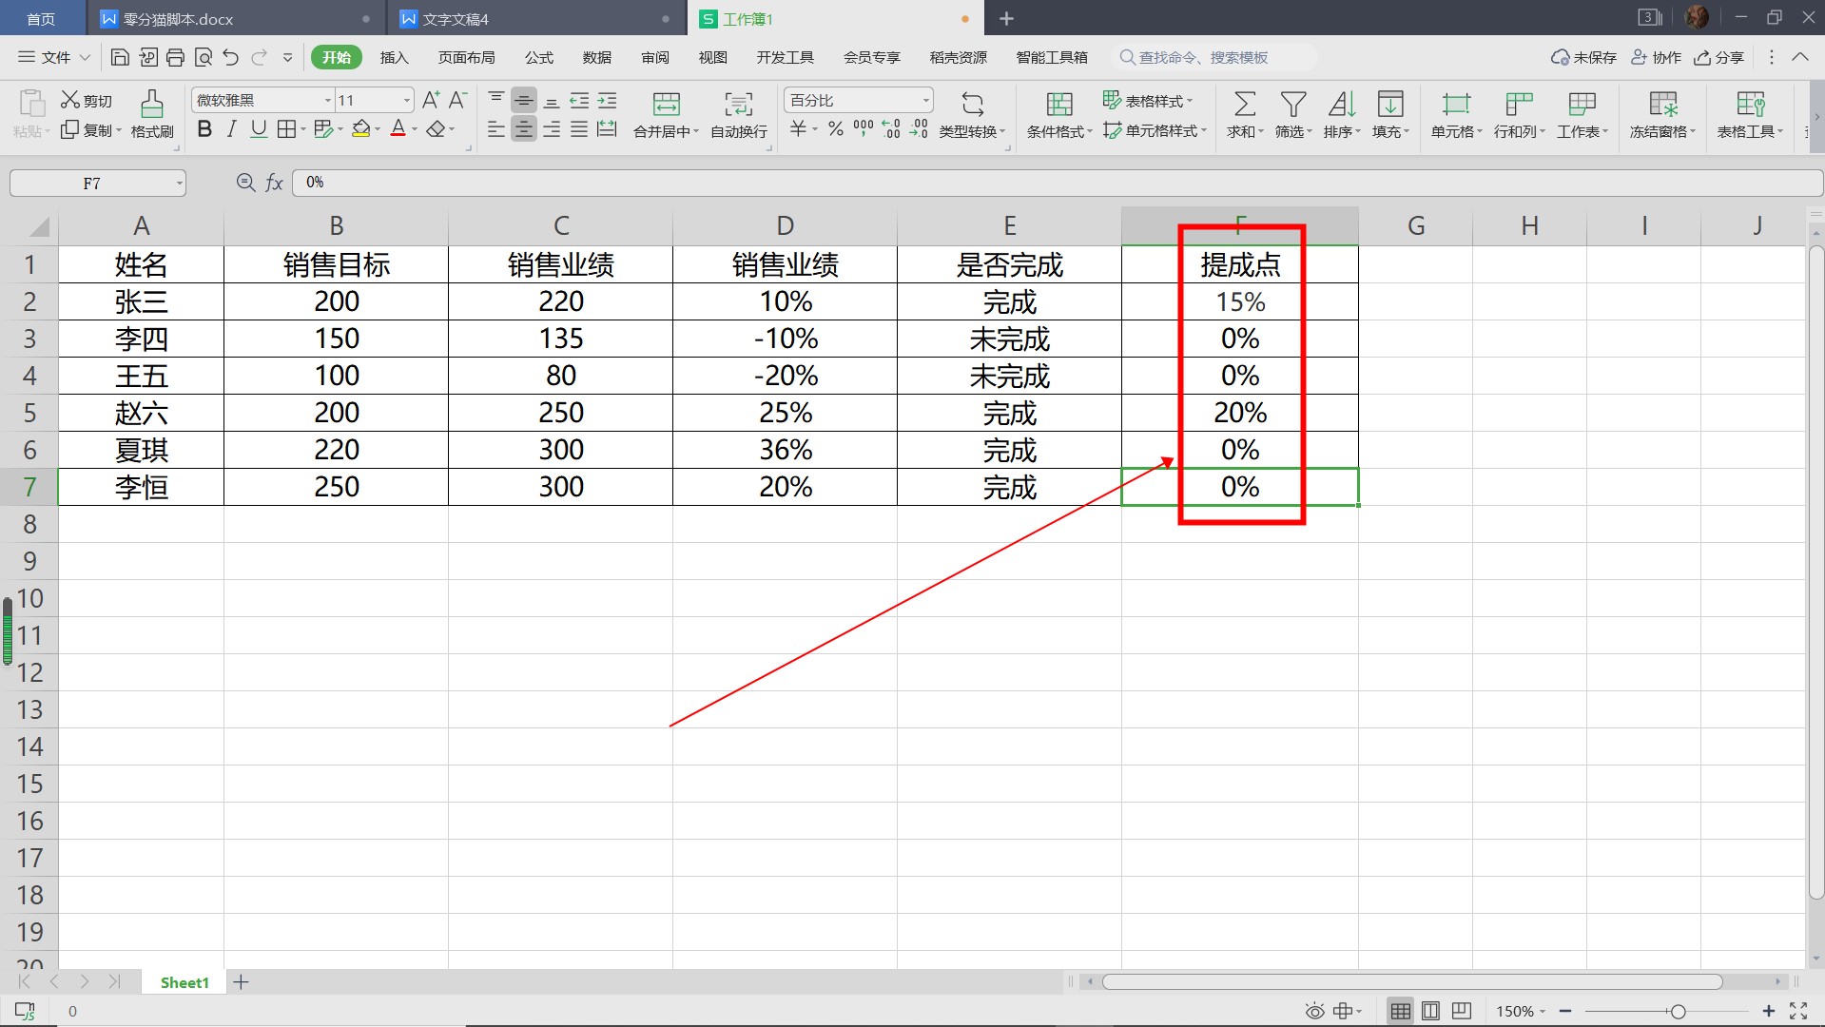Screen dimensions: 1825x1027
Task: Open the Insert (插入) ribbon tab
Action: (x=394, y=58)
